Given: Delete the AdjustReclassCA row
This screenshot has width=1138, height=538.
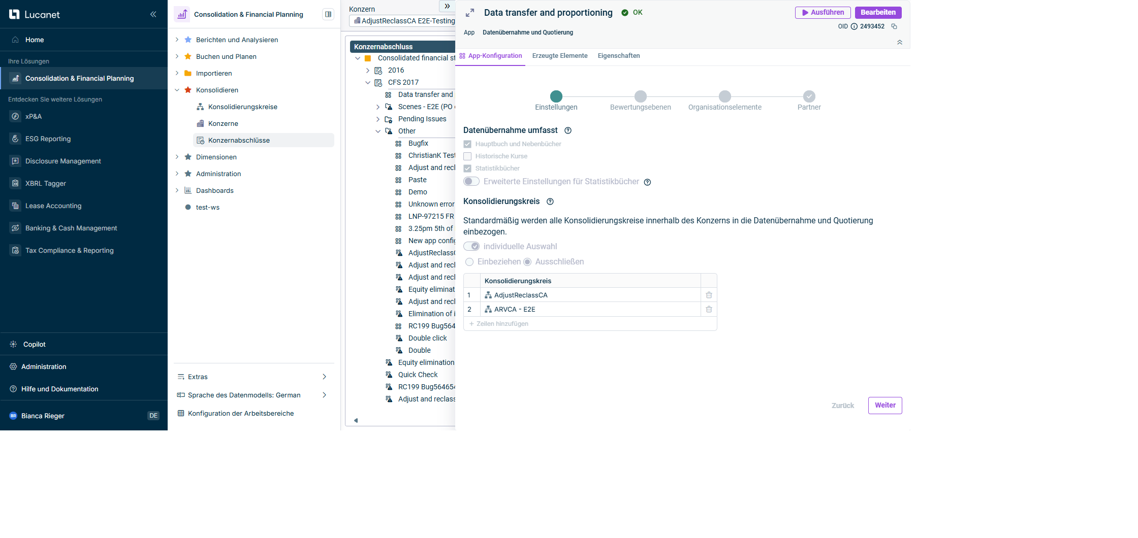Looking at the screenshot, I should (709, 295).
